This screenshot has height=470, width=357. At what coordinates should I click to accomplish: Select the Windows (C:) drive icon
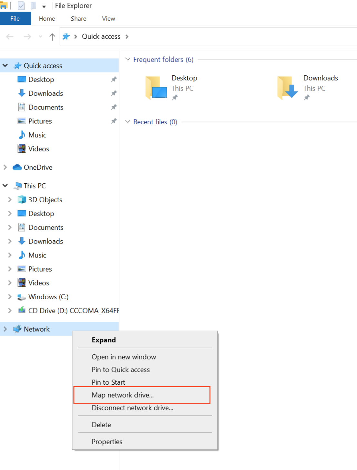point(22,297)
